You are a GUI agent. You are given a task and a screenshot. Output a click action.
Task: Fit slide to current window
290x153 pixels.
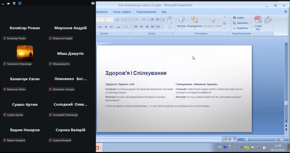282,139
